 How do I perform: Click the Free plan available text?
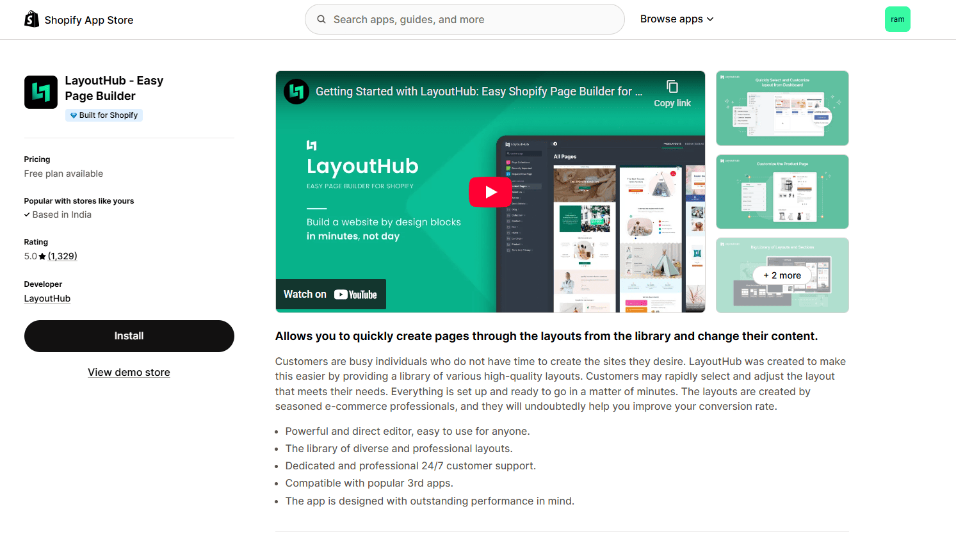63,174
